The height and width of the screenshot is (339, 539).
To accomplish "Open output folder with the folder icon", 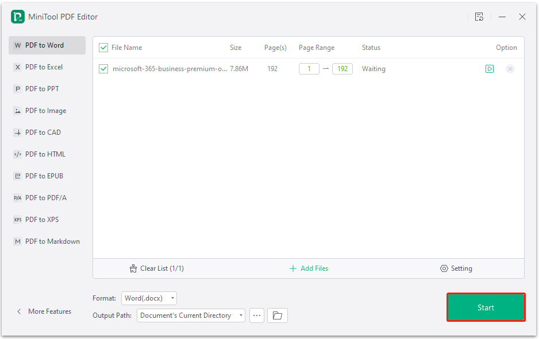I will tap(278, 315).
